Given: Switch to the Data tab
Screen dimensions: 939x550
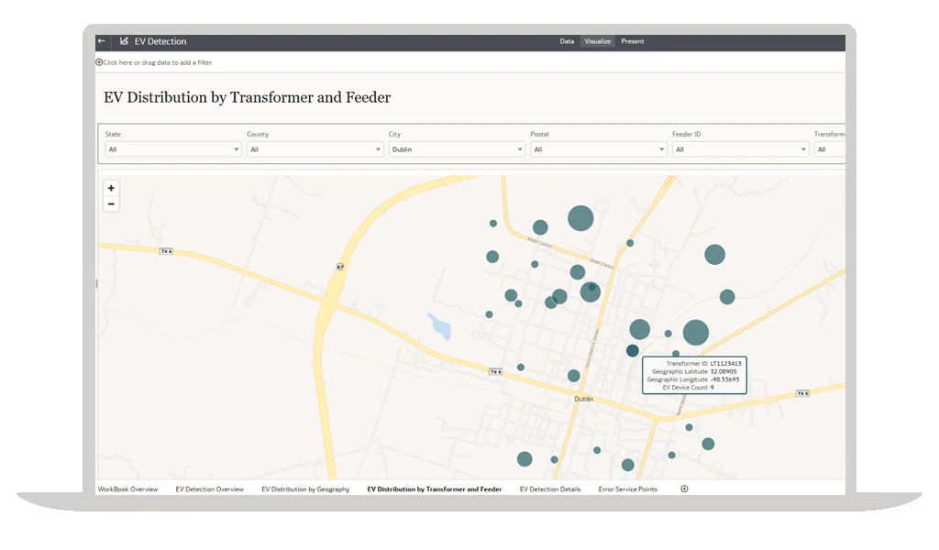Looking at the screenshot, I should (x=566, y=41).
